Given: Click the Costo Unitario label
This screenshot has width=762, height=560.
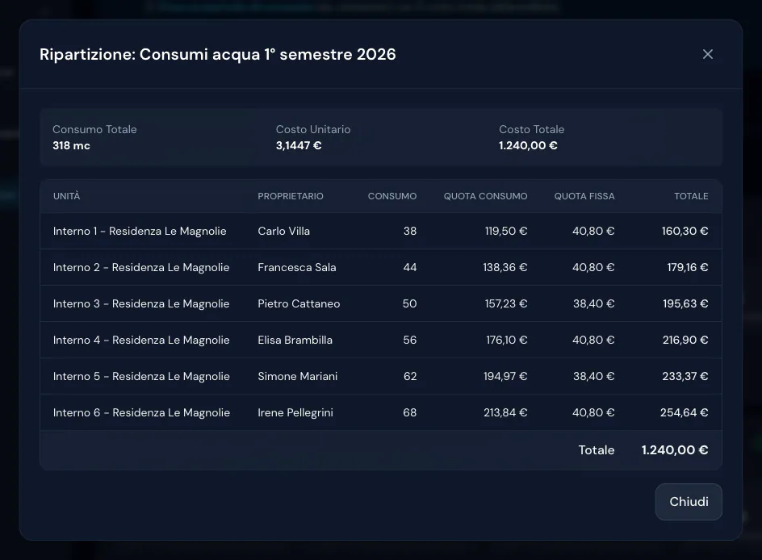Looking at the screenshot, I should click(x=313, y=130).
